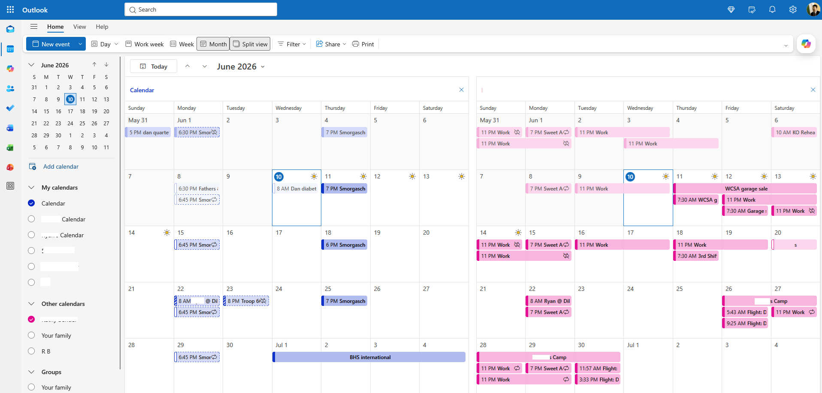Screen dimensions: 822x393
Task: Launch PowerPoint from the left sidebar
Action: click(10, 167)
